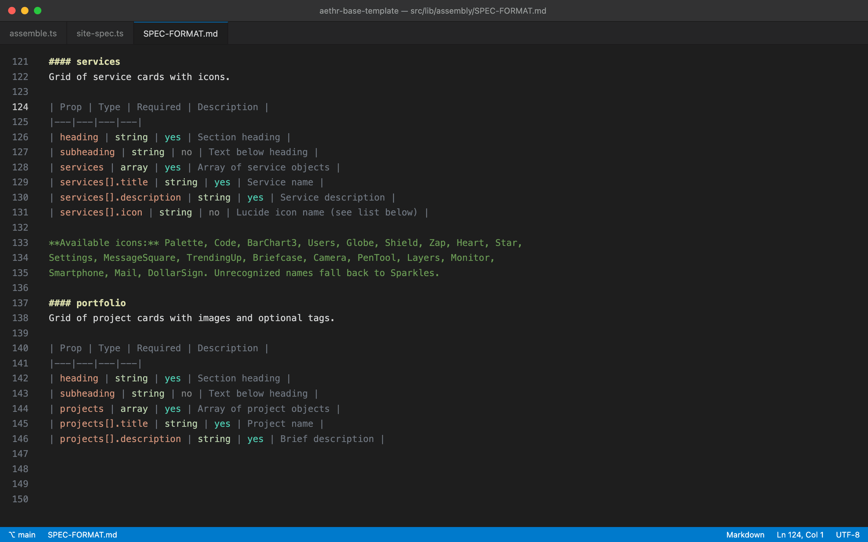Change the Markdown language mode

(745, 534)
